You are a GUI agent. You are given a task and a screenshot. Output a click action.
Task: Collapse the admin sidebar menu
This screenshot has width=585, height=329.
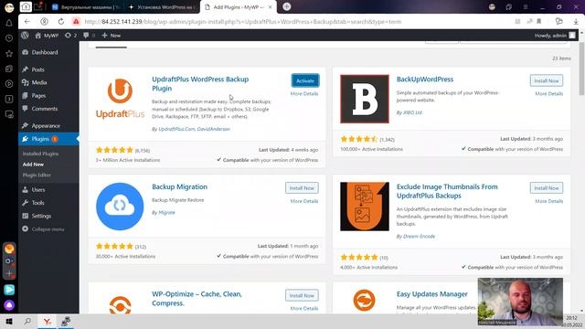coord(43,229)
